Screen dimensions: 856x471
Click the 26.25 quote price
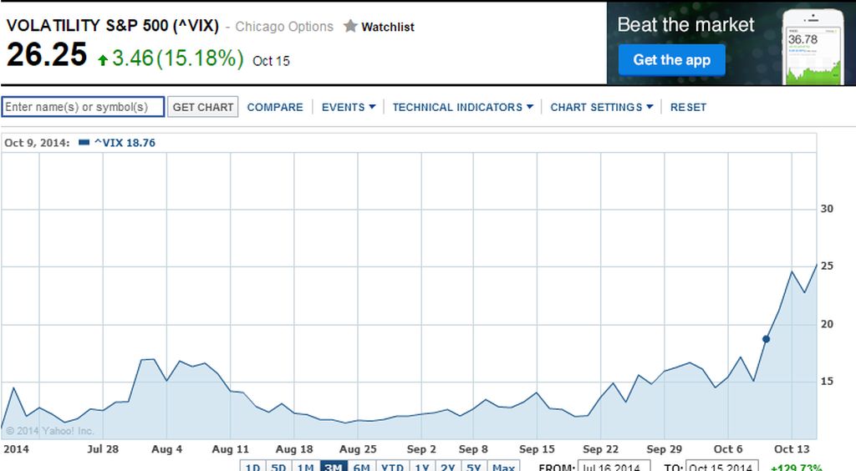point(47,54)
